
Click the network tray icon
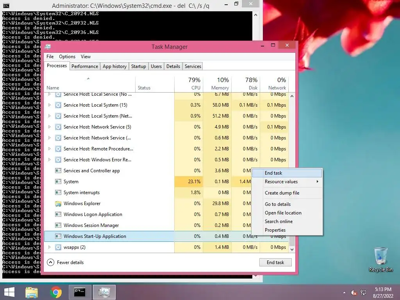pyautogui.click(x=363, y=293)
